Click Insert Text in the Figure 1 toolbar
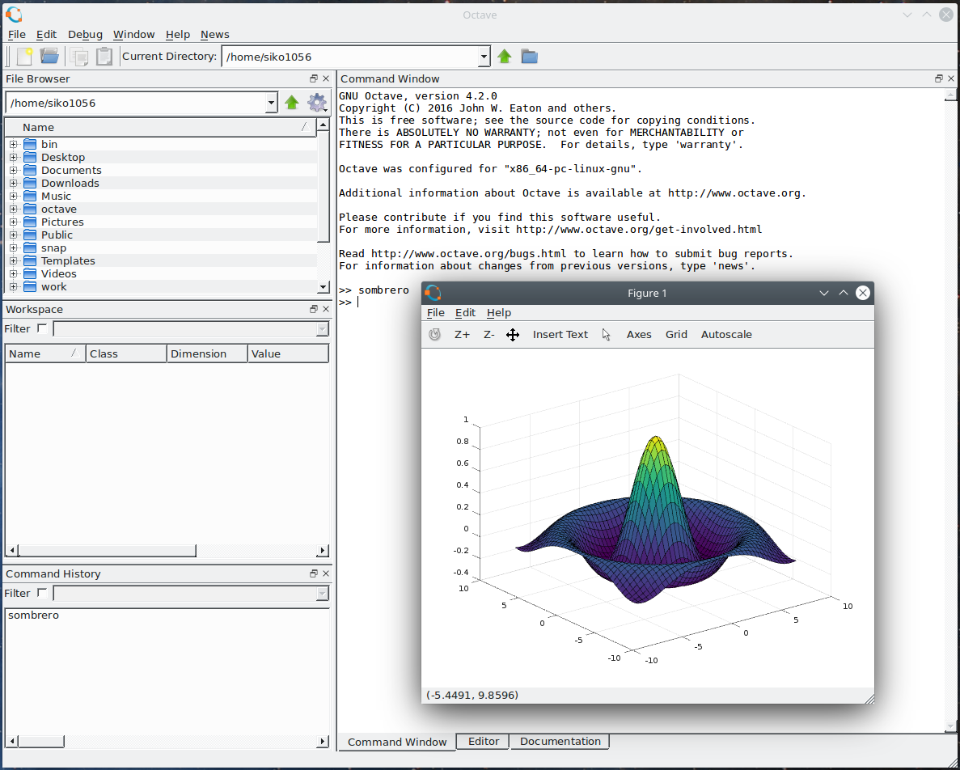Image resolution: width=960 pixels, height=770 pixels. pos(560,334)
